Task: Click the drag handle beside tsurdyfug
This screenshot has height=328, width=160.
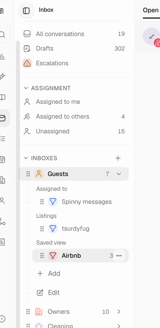Action: tap(42, 229)
